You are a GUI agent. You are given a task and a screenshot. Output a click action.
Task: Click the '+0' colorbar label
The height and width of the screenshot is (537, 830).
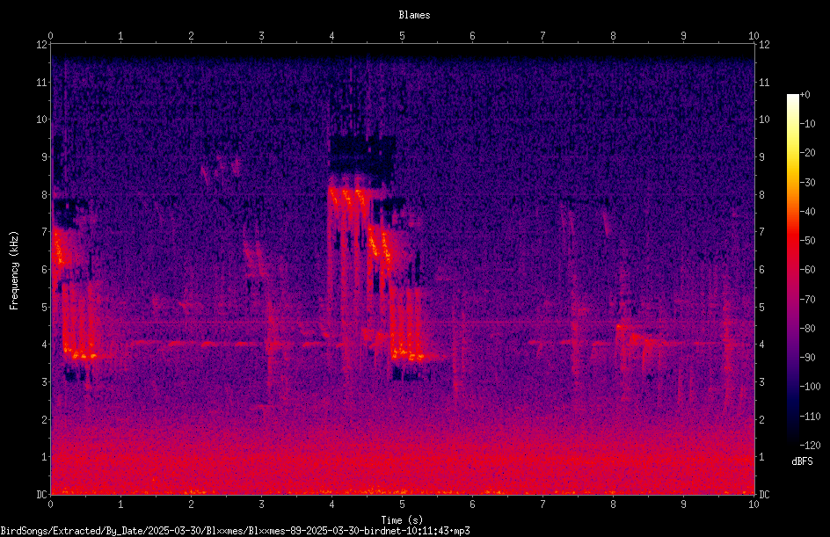(x=805, y=95)
